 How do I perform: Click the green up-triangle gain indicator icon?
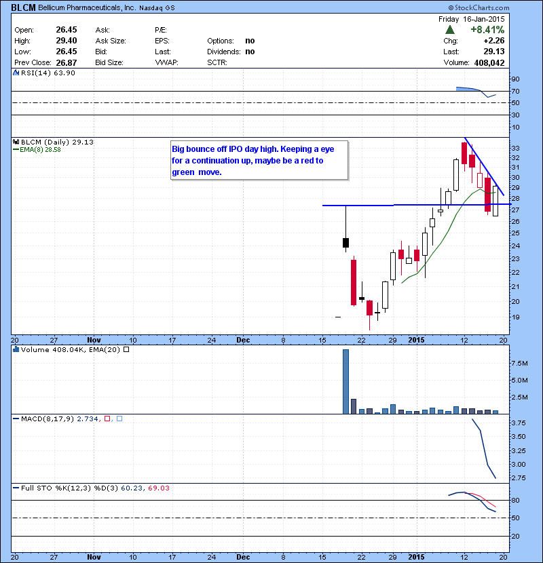click(x=449, y=29)
